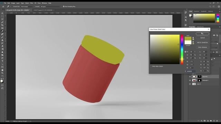Select the Brush tool

(2, 37)
